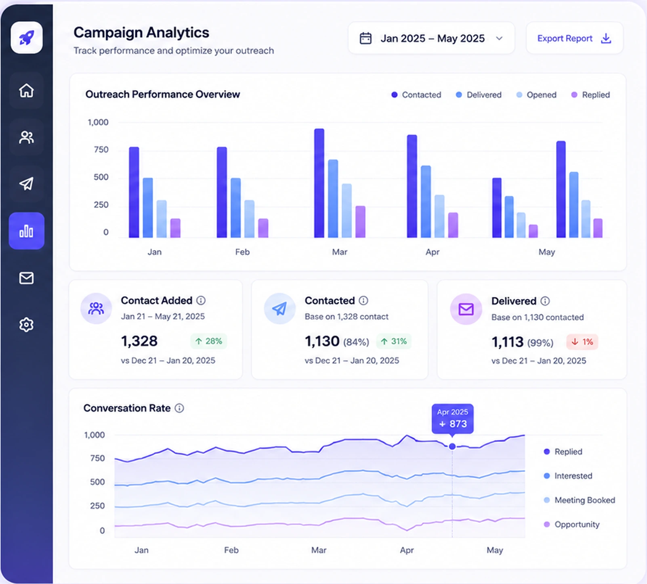This screenshot has height=584, width=647.
Task: Toggle the Interested legend series
Action: [x=568, y=476]
